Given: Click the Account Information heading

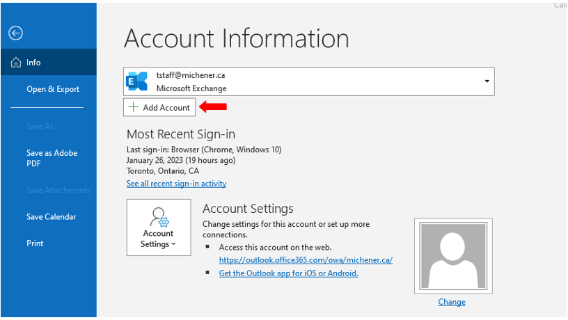Looking at the screenshot, I should tap(236, 38).
